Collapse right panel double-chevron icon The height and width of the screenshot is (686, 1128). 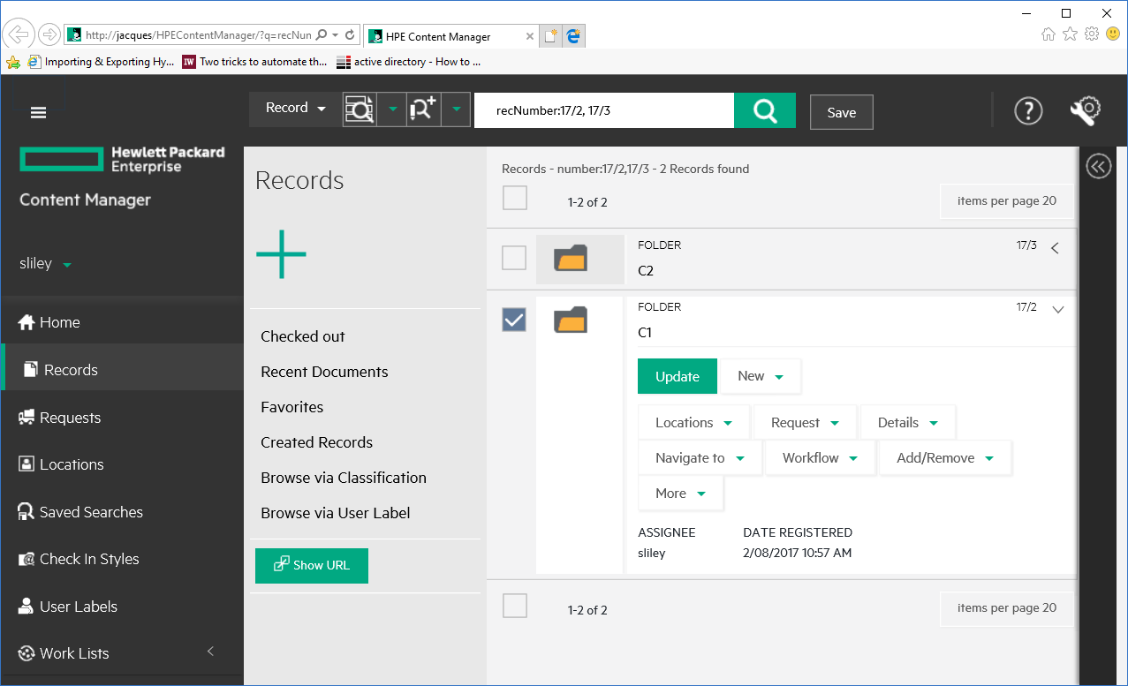[1098, 166]
